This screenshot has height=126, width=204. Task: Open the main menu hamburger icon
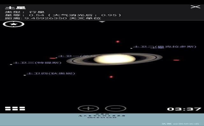pyautogui.click(x=15, y=108)
